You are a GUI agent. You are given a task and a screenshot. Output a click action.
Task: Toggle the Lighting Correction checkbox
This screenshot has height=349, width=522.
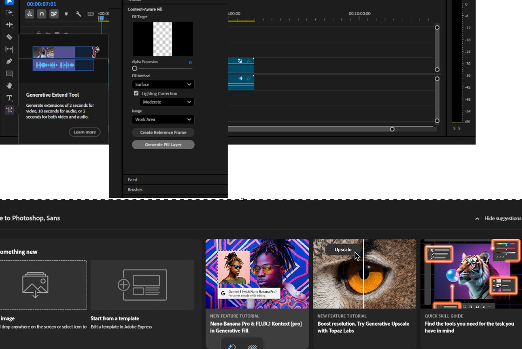[x=136, y=93]
